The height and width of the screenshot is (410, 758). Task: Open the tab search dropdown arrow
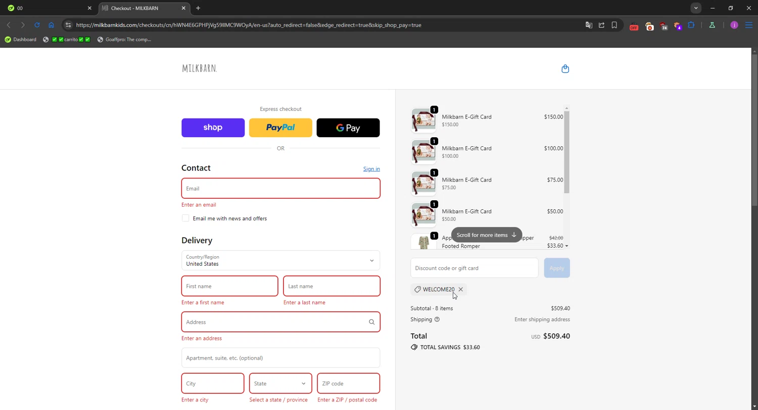point(696,8)
